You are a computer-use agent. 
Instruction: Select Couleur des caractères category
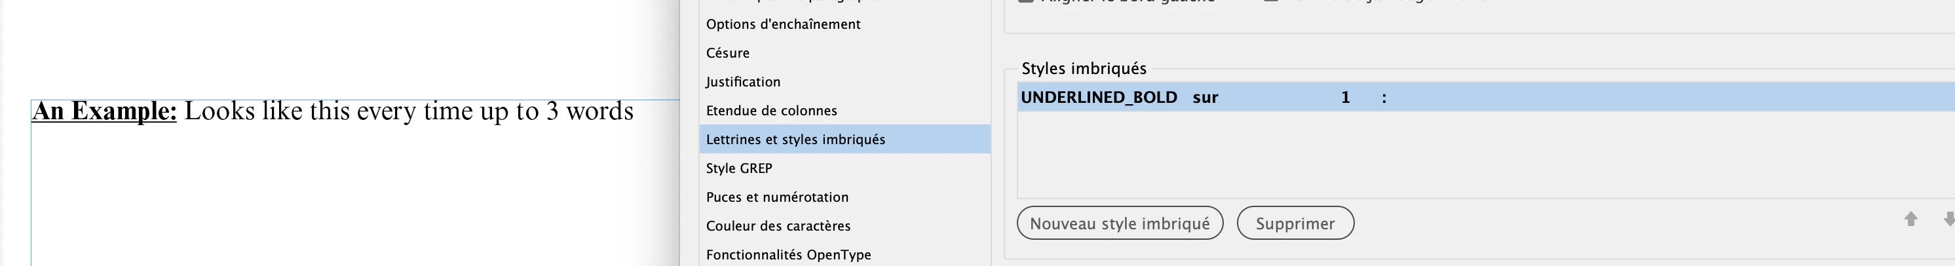tap(778, 227)
